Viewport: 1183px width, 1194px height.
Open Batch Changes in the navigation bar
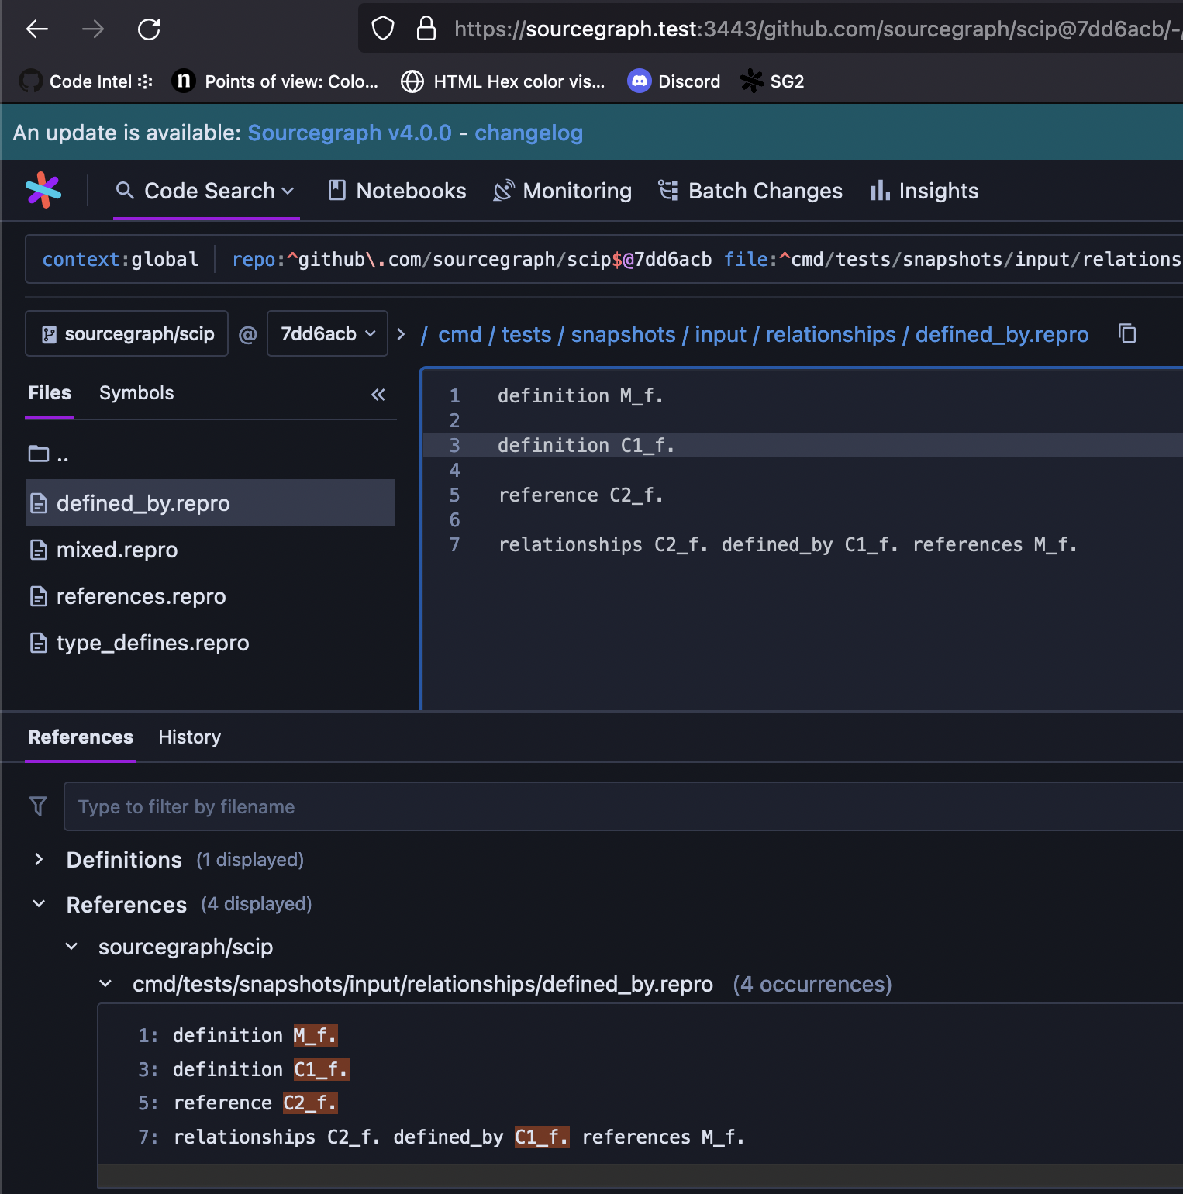(750, 191)
